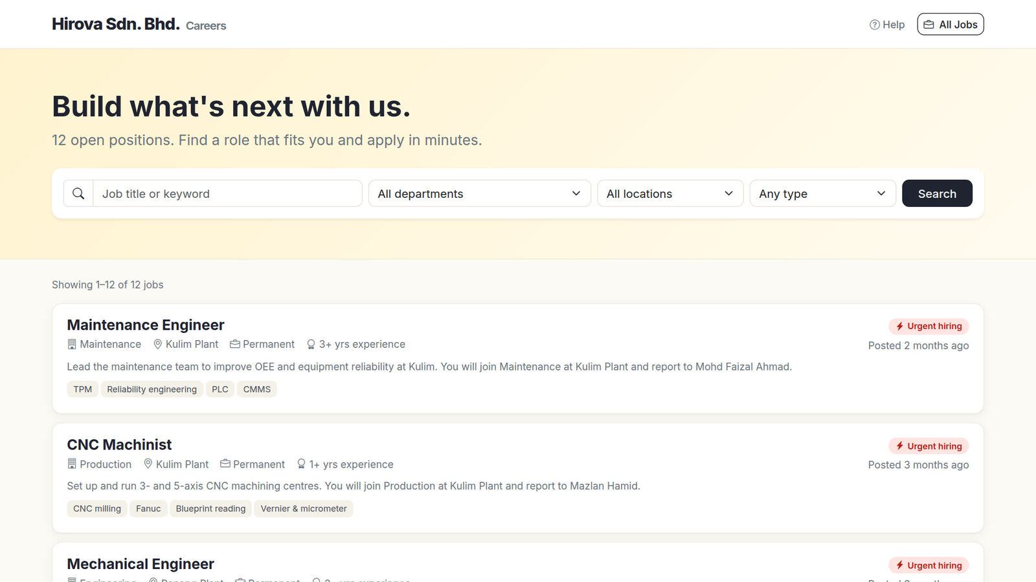This screenshot has width=1036, height=582.
Task: Click building icon beside Production department
Action: [72, 464]
